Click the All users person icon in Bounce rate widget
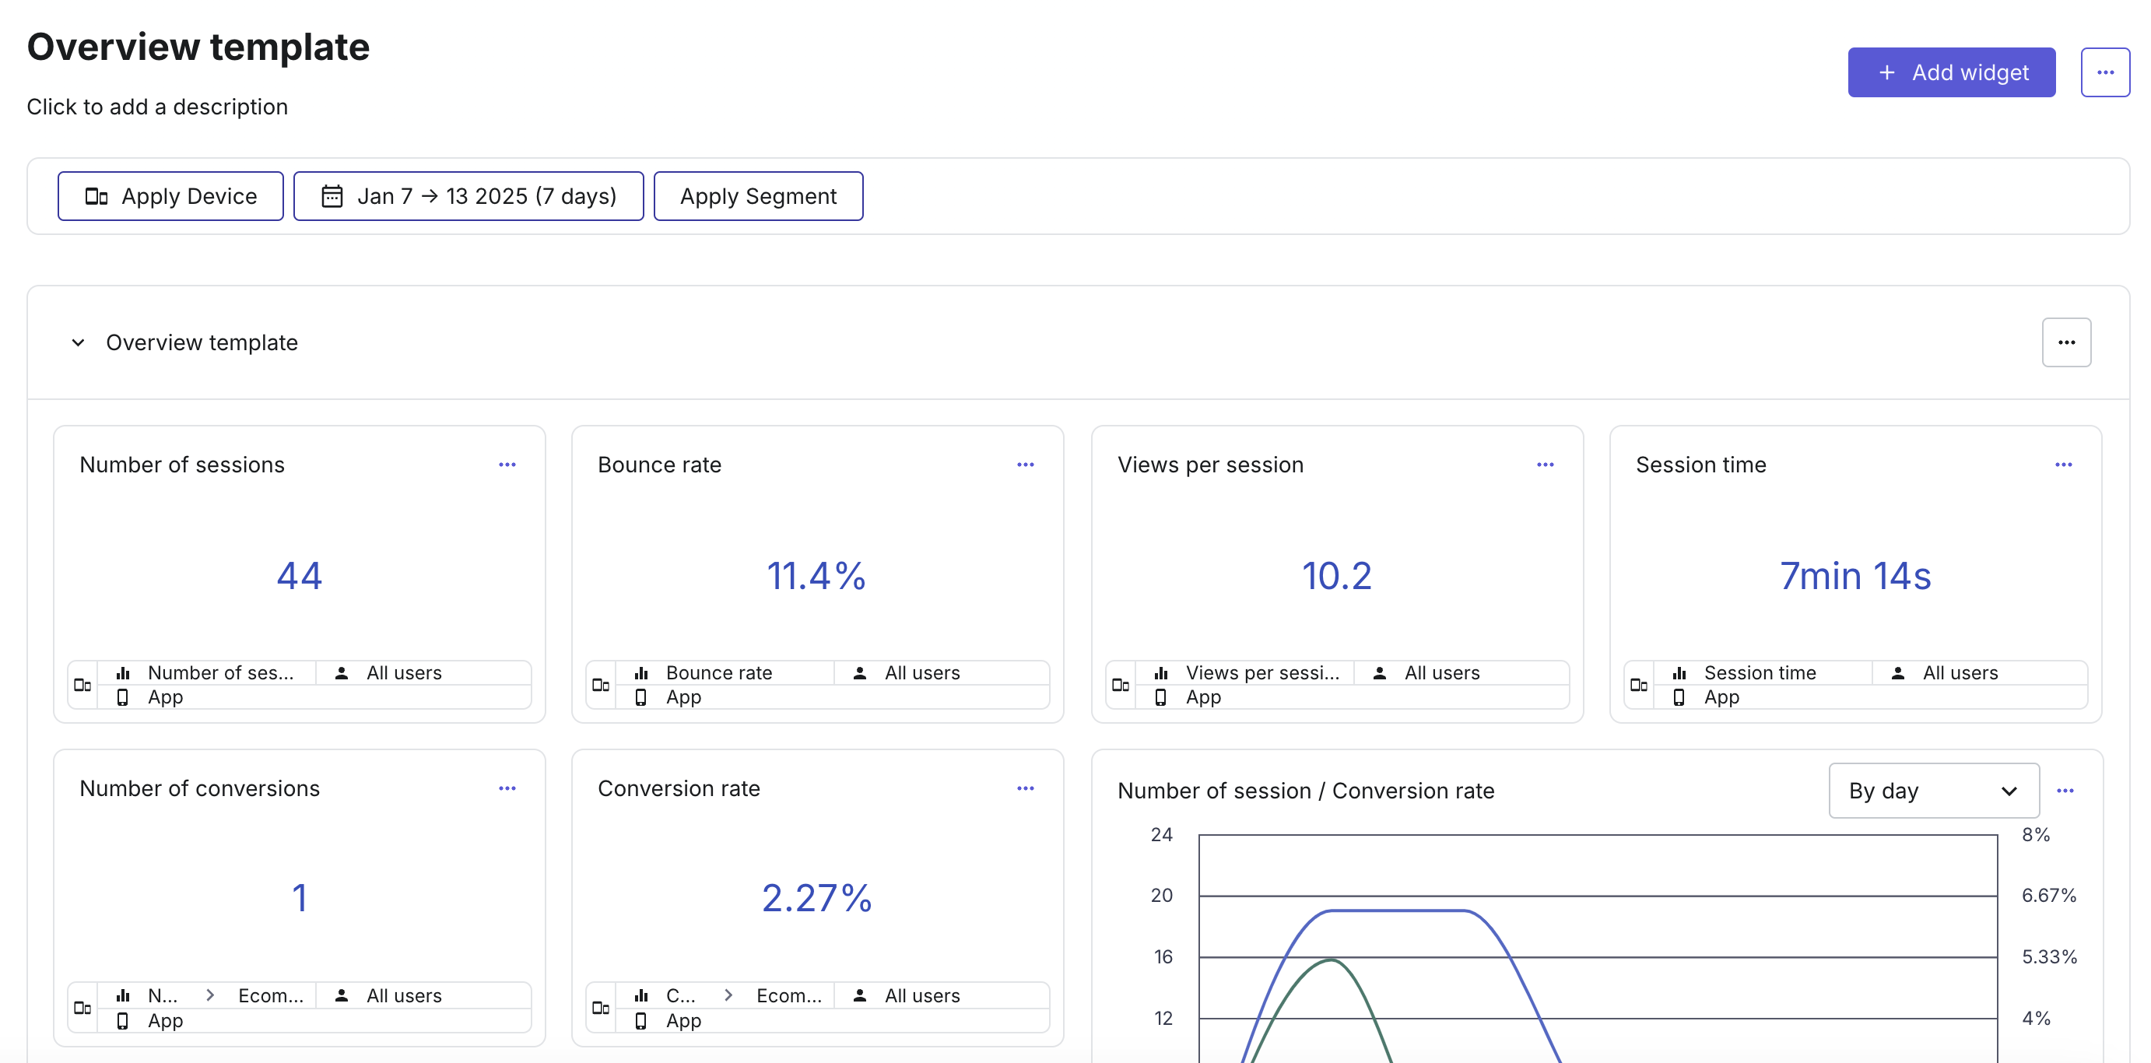The height and width of the screenshot is (1063, 2151). pos(858,672)
